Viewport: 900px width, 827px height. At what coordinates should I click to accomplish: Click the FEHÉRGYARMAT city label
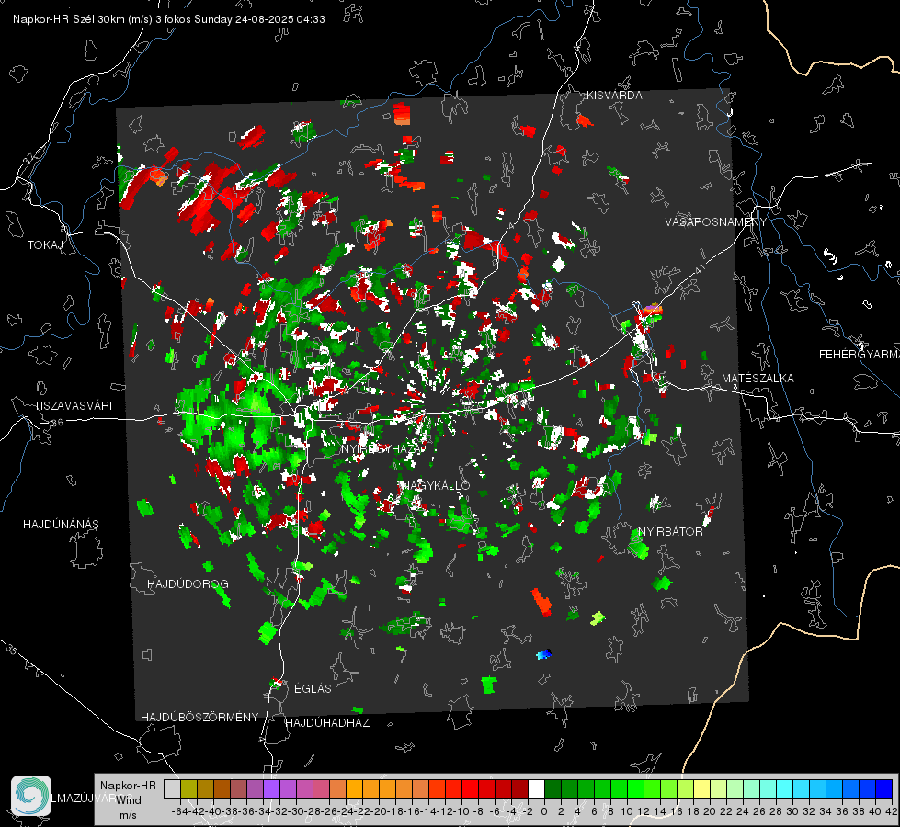click(860, 355)
